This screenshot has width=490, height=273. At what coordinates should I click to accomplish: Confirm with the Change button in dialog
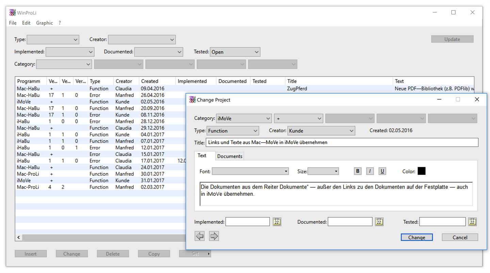(417, 237)
